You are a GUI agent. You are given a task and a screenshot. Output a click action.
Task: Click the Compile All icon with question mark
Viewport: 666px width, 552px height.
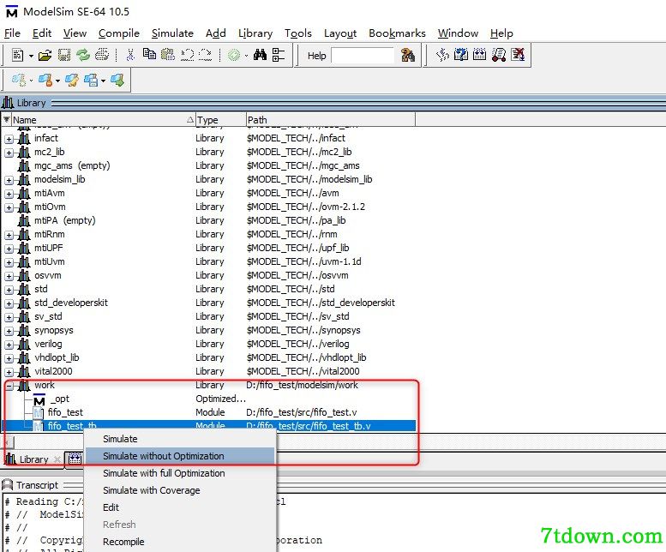[461, 55]
